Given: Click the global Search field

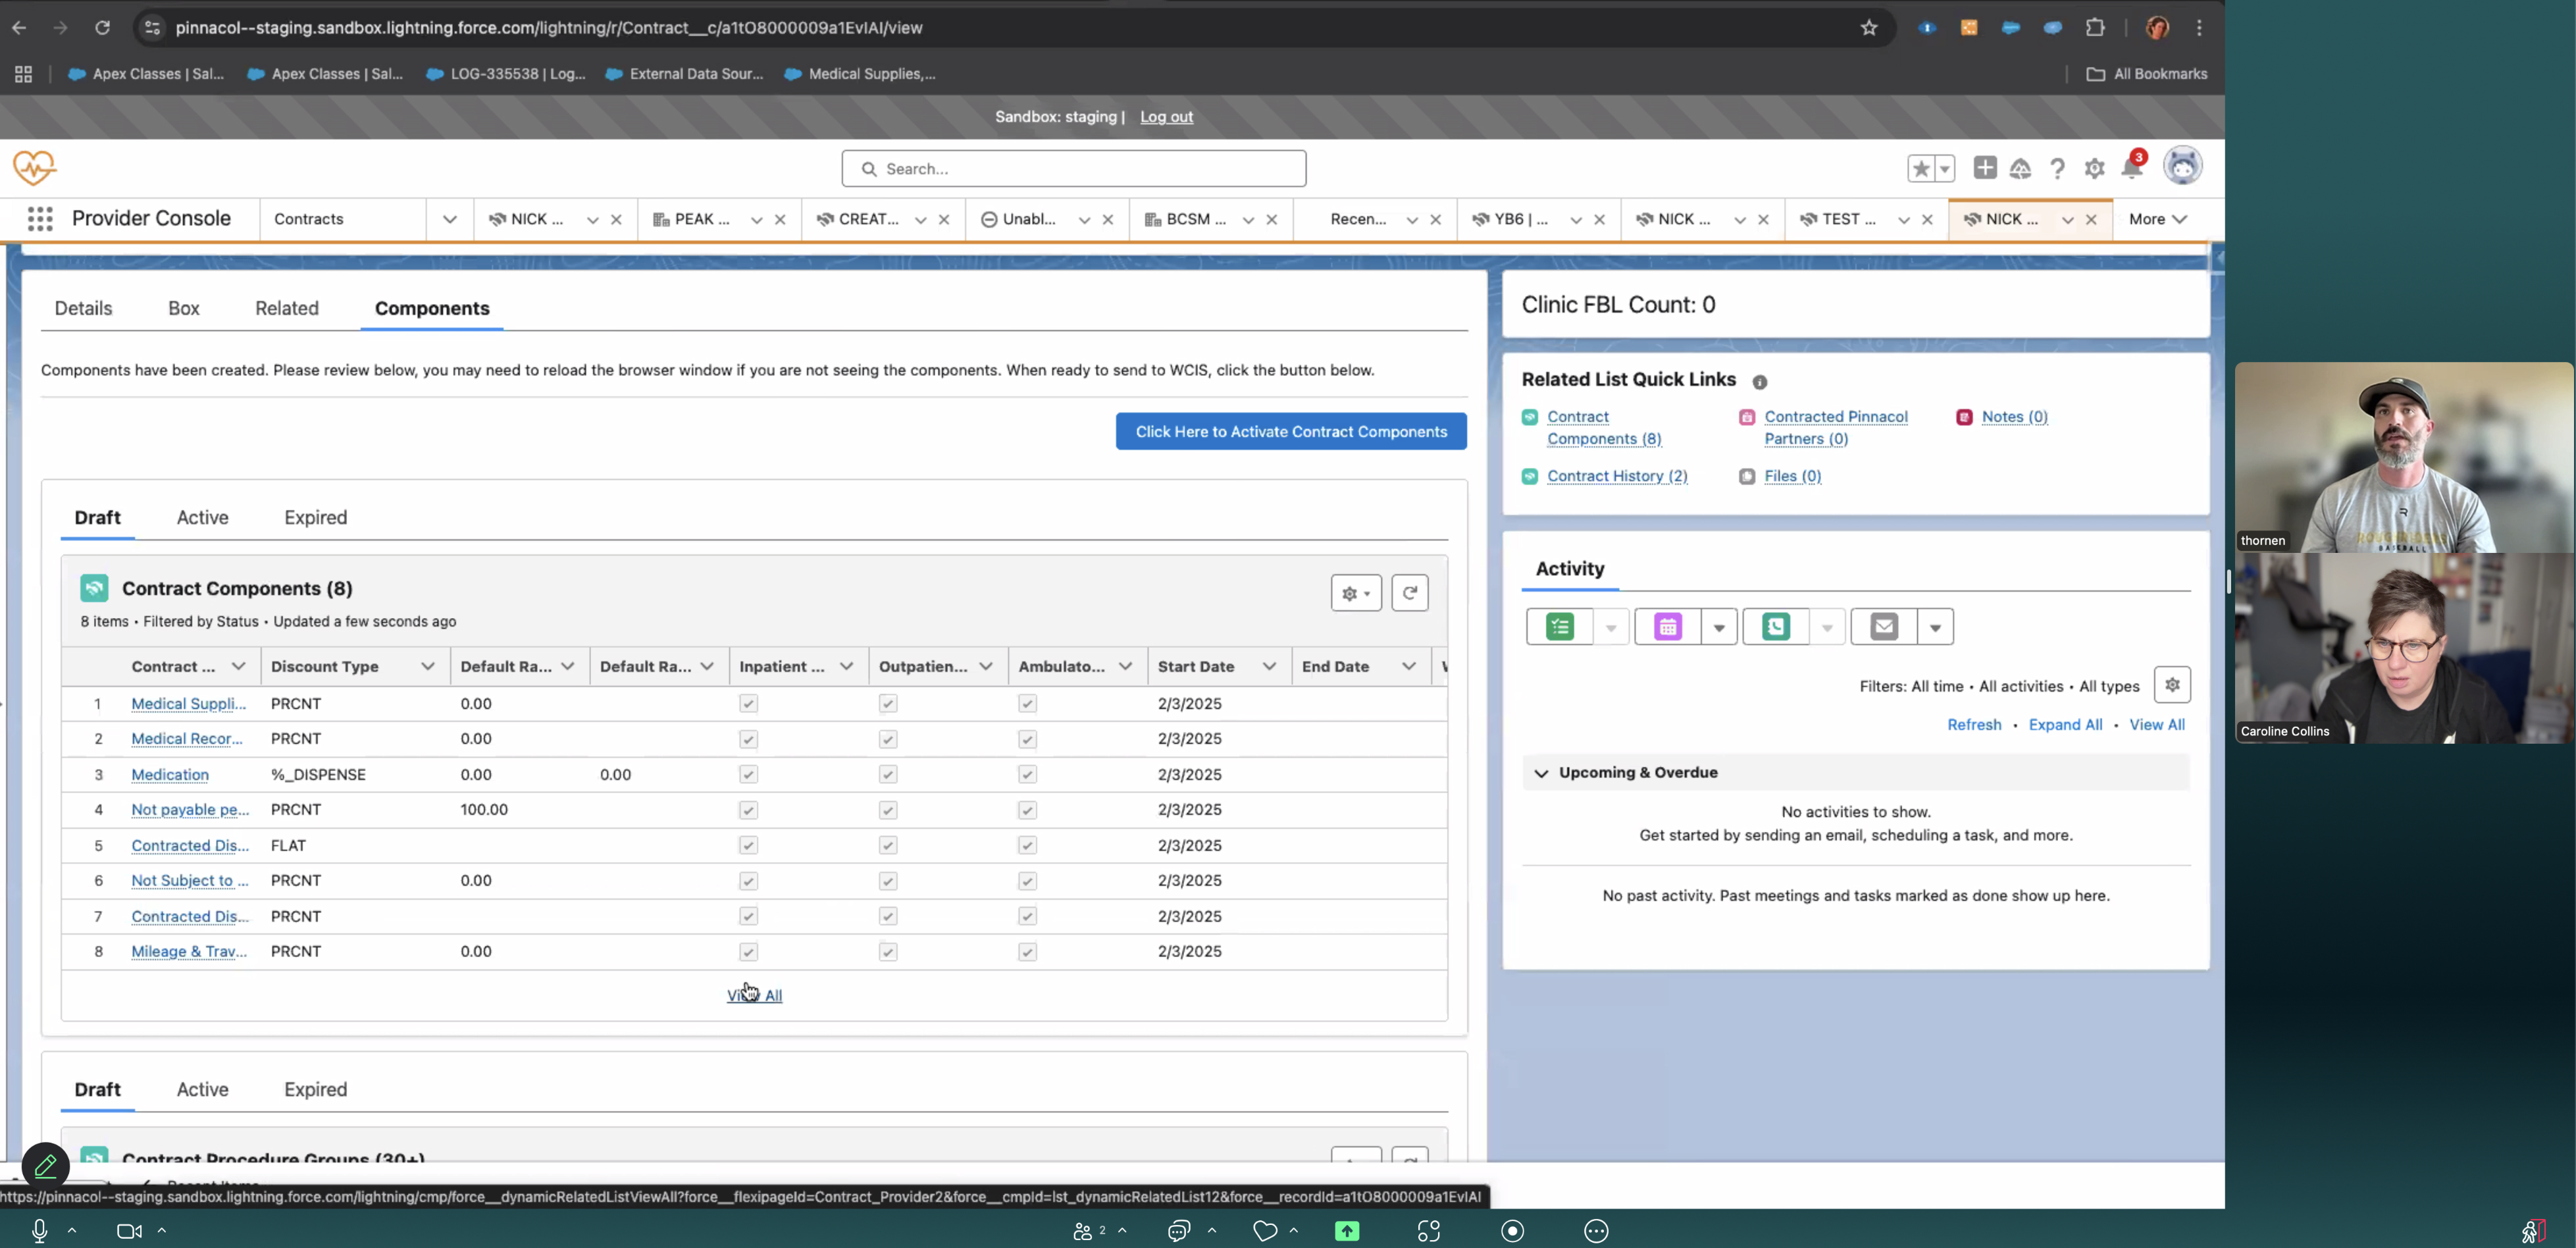Looking at the screenshot, I should tap(1074, 169).
